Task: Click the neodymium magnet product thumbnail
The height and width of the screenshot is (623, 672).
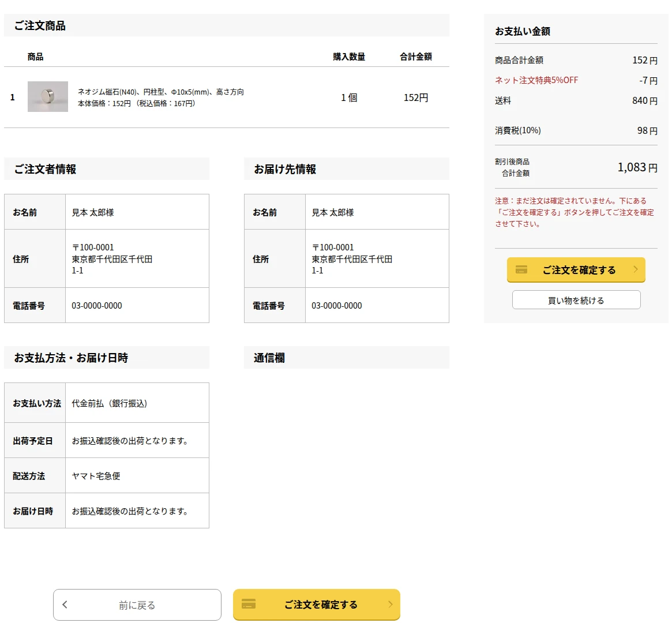Action: (x=47, y=96)
